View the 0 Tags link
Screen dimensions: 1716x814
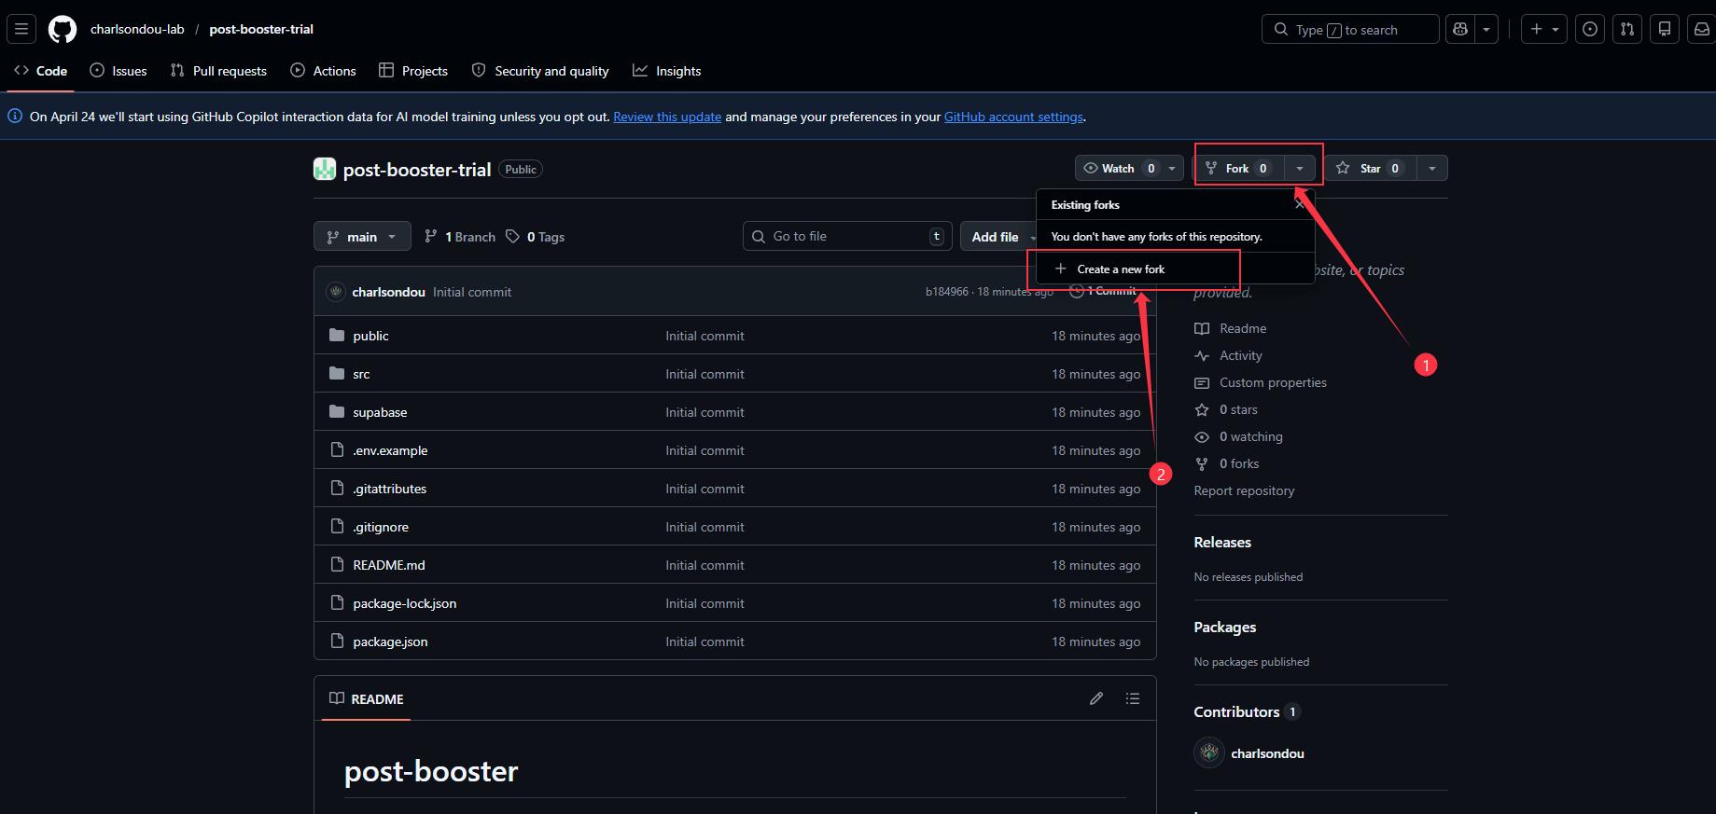(x=535, y=237)
